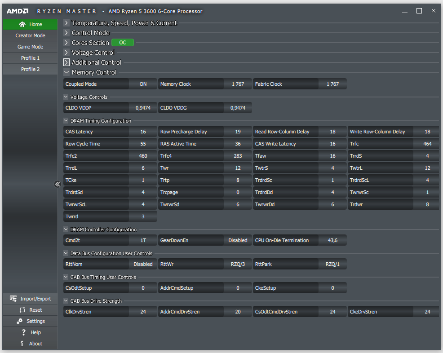Click the About info icon

(22, 344)
